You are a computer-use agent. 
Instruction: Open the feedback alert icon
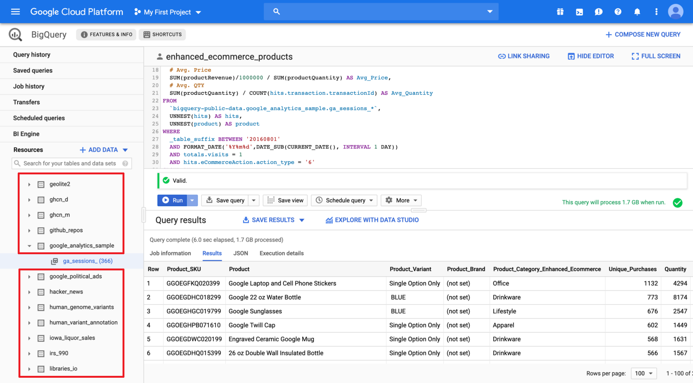tap(599, 12)
